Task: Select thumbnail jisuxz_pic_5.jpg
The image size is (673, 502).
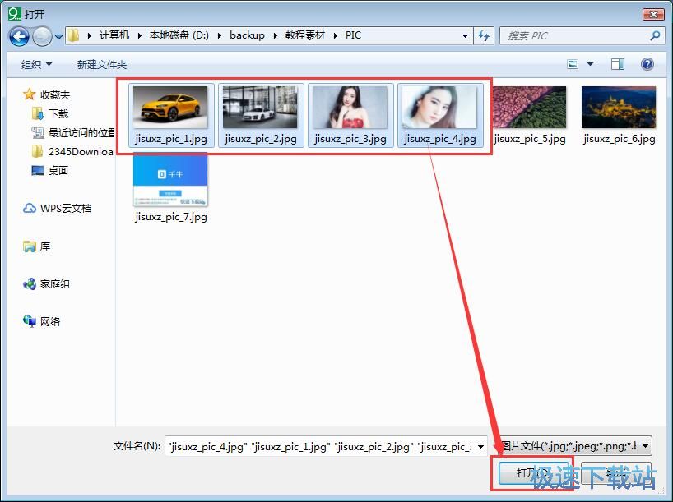Action: (529, 107)
